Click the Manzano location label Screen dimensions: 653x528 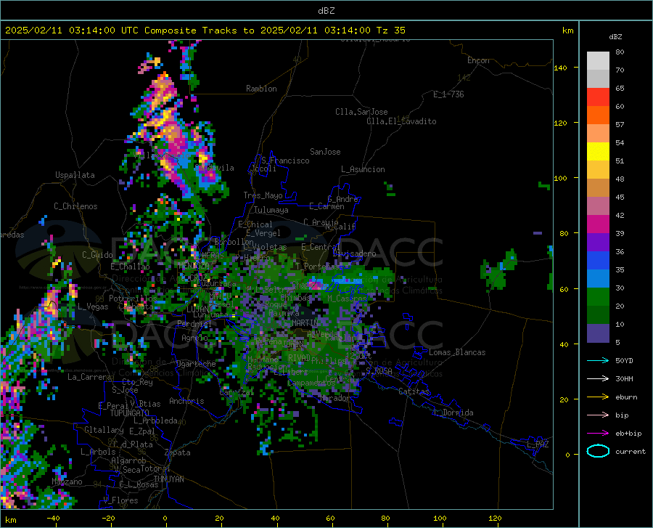[67, 482]
